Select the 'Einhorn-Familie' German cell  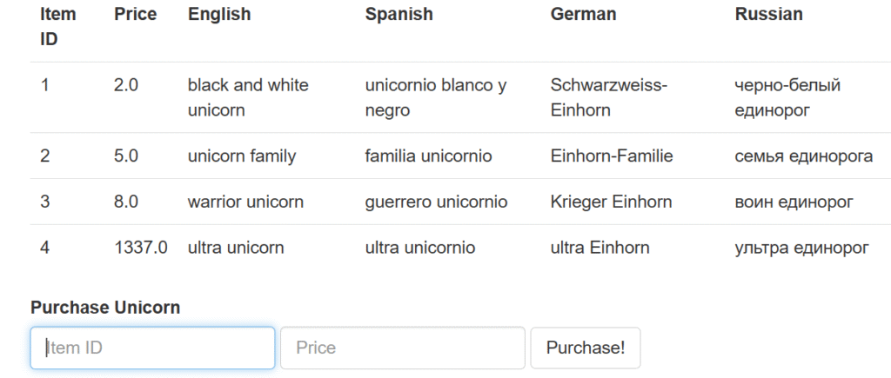pyautogui.click(x=612, y=156)
